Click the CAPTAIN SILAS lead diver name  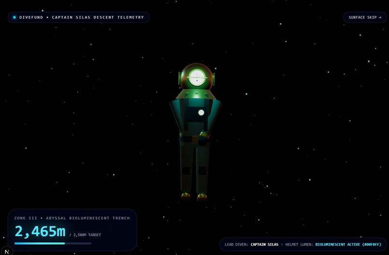click(x=264, y=244)
